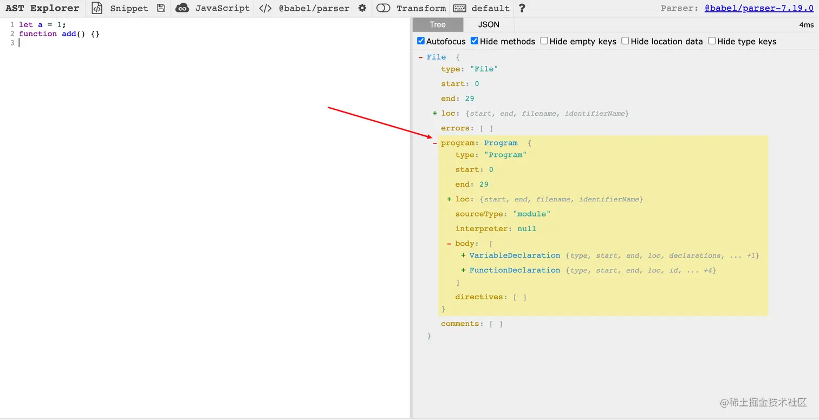Click the JavaScript language icon

(183, 8)
